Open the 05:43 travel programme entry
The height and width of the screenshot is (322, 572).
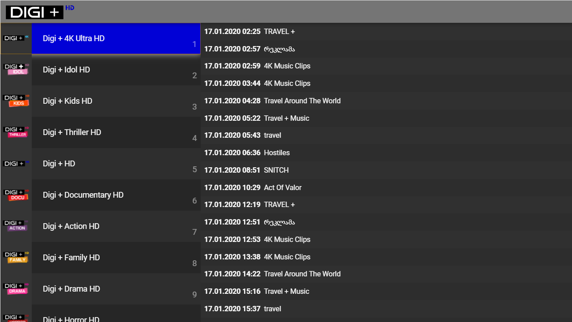pos(386,136)
